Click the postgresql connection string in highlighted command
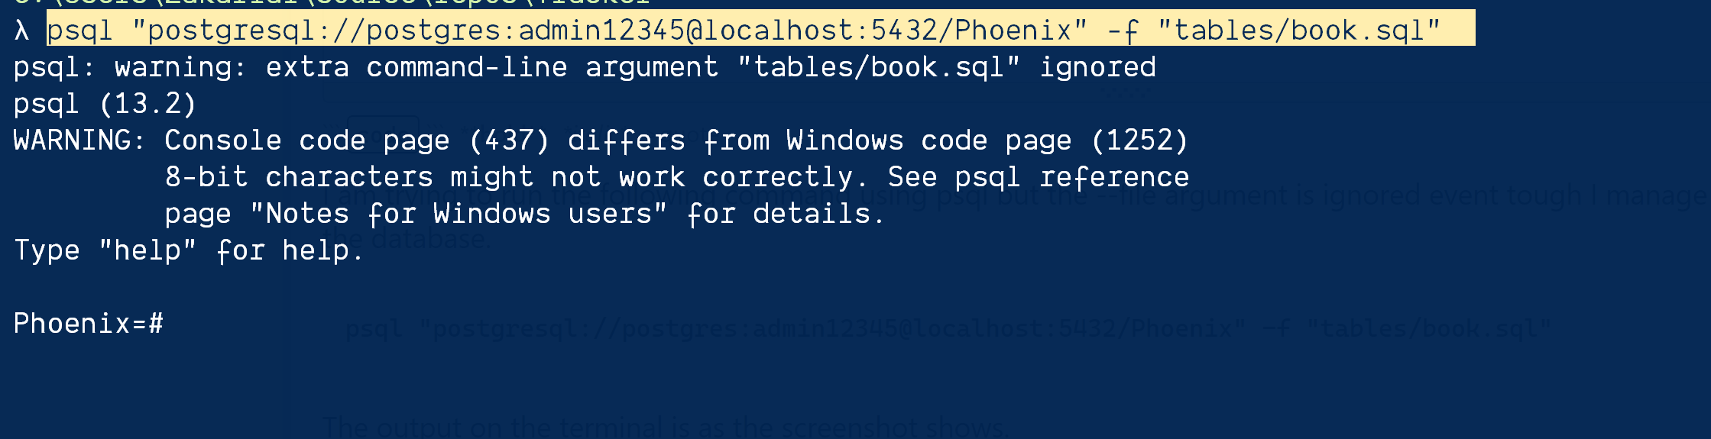This screenshot has width=1711, height=439. [x=609, y=31]
